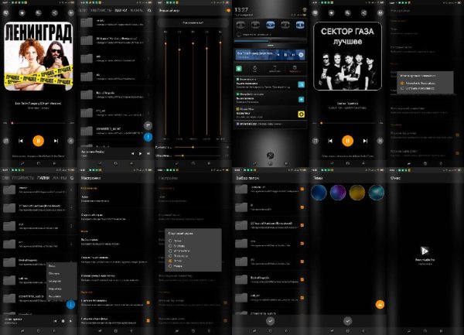464x335 pixels.
Task: Adjust the lower horizontal slider on the equalizer screen
Action: [198, 156]
